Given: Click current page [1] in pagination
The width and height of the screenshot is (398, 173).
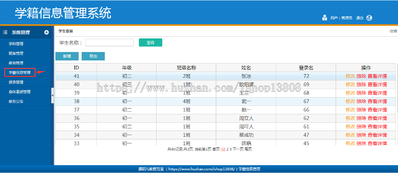Looking at the screenshot, I should point(223,149).
